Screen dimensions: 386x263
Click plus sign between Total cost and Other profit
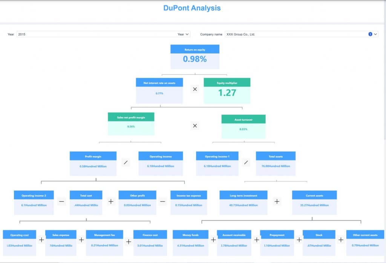click(x=111, y=202)
